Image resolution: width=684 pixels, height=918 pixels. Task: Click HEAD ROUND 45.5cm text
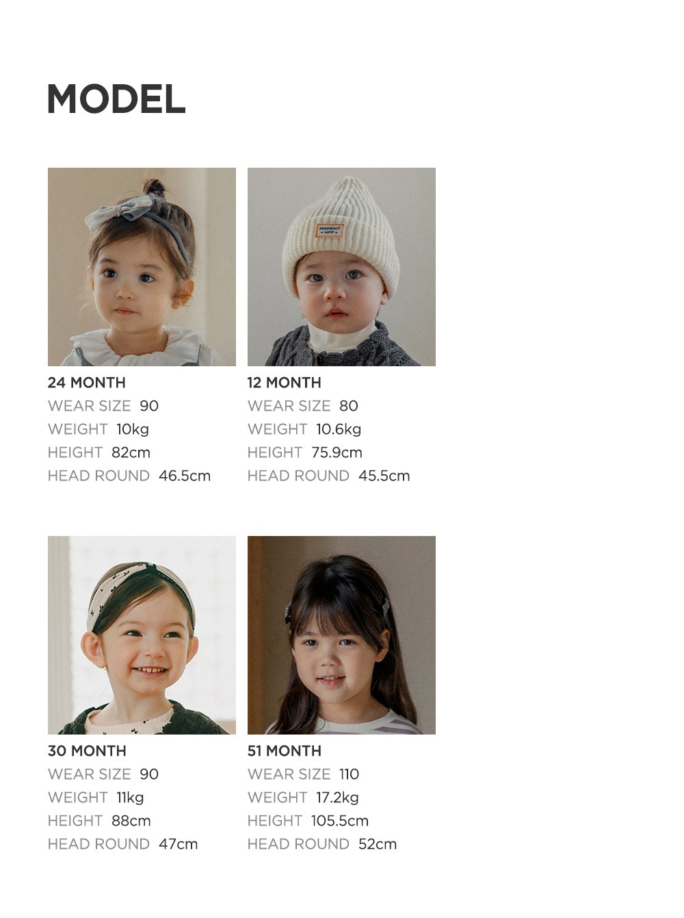(x=329, y=476)
